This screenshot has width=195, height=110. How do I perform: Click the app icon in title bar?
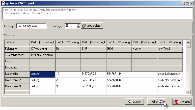(x=3, y=3)
